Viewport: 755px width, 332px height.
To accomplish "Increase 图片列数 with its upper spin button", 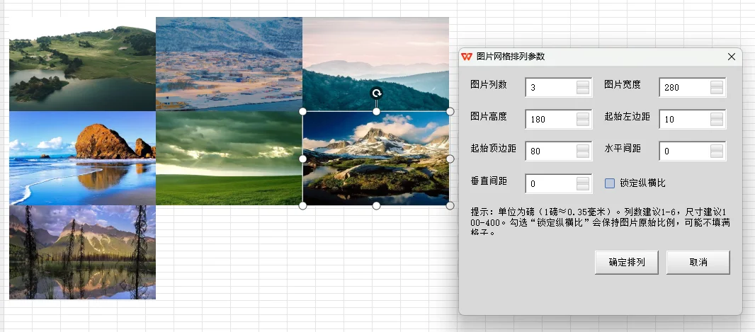I will click(583, 84).
